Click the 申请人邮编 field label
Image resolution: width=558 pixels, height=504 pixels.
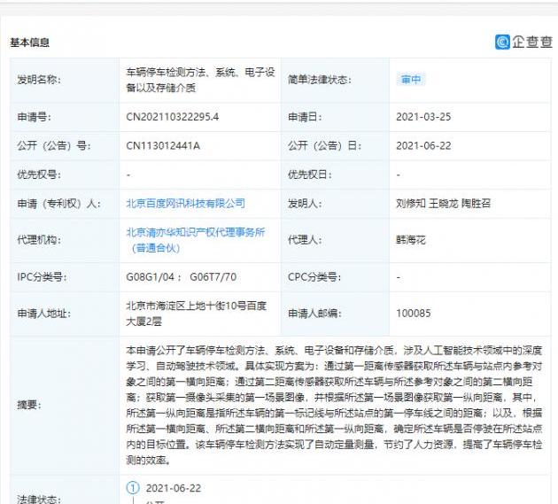pos(314,314)
